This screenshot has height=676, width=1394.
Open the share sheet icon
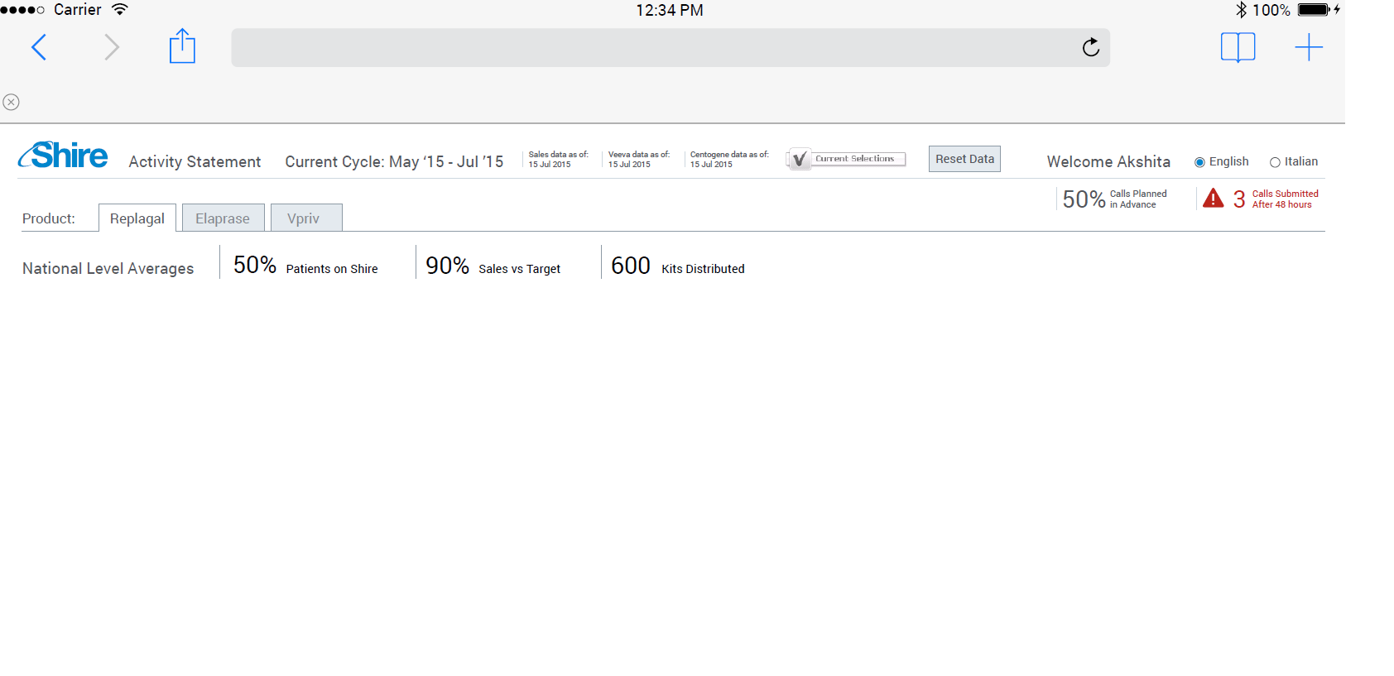click(x=182, y=46)
